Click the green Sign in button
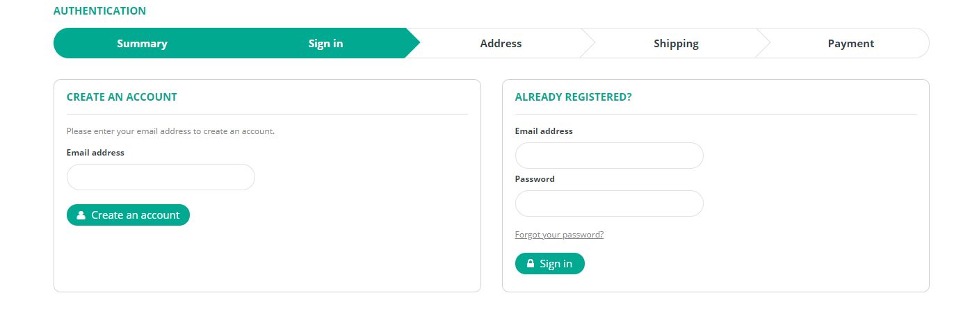The height and width of the screenshot is (334, 970). click(550, 264)
